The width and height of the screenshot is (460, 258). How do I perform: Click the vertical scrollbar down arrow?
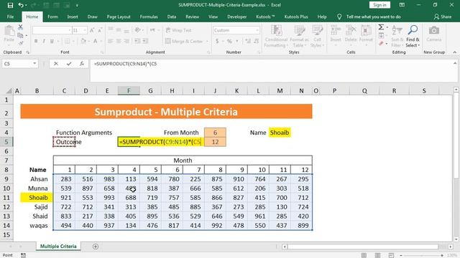coord(456,239)
